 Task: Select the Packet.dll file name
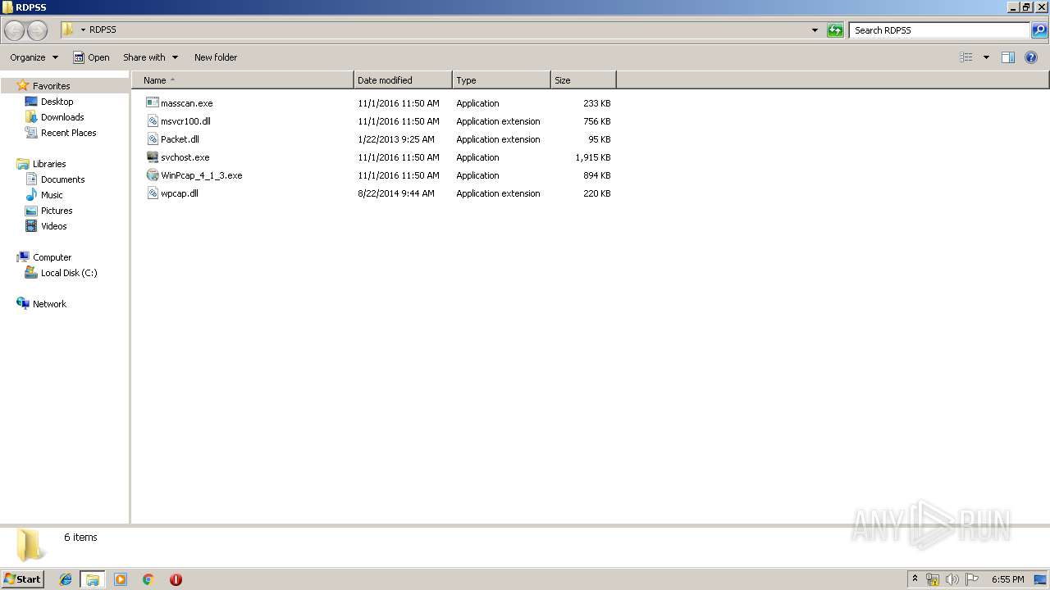(180, 139)
